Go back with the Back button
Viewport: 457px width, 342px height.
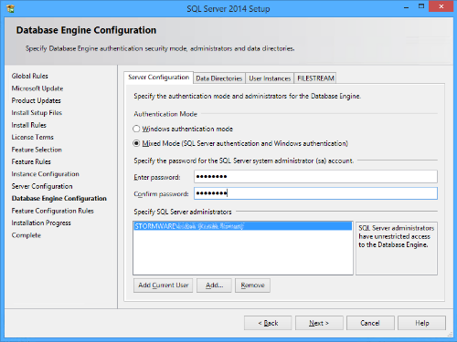268,323
